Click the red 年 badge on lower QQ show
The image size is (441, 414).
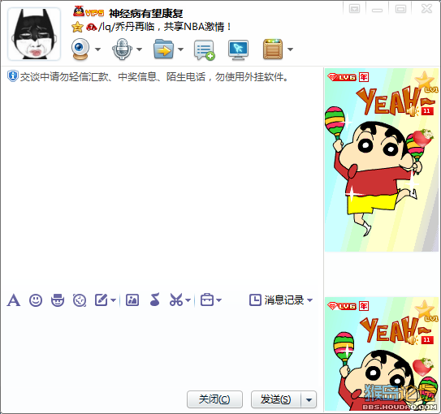364,306
